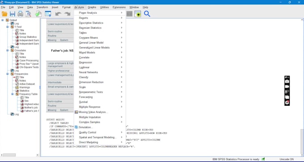Image resolution: width=304 pixels, height=162 pixels.
Task: Select Father's job table in outline
Action: [31, 111]
